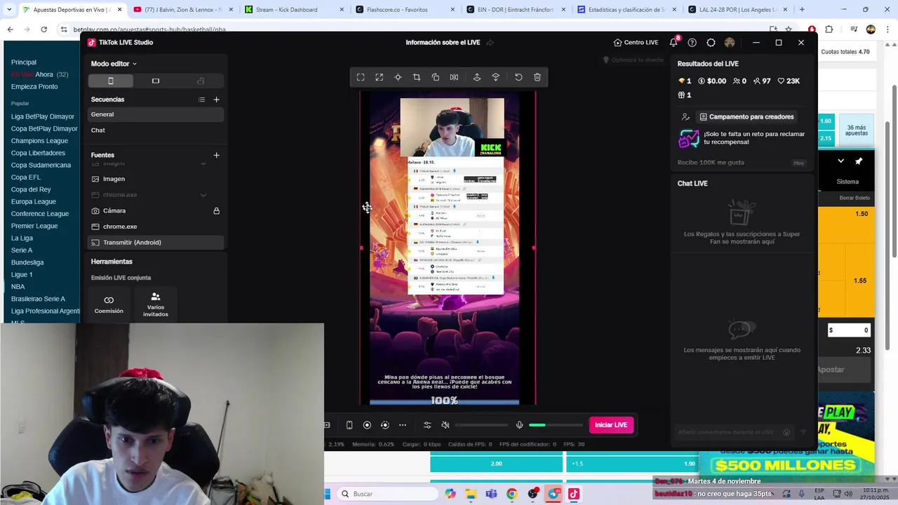Open the Modo editor dropdown
The image size is (898, 505).
pos(114,64)
